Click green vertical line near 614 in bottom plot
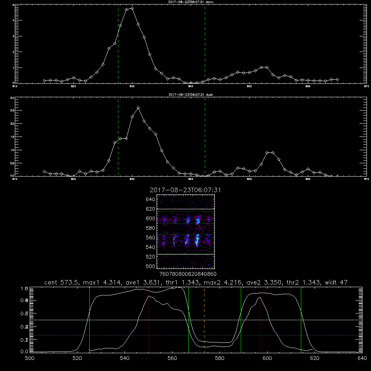The image size is (371, 371). tap(301, 320)
